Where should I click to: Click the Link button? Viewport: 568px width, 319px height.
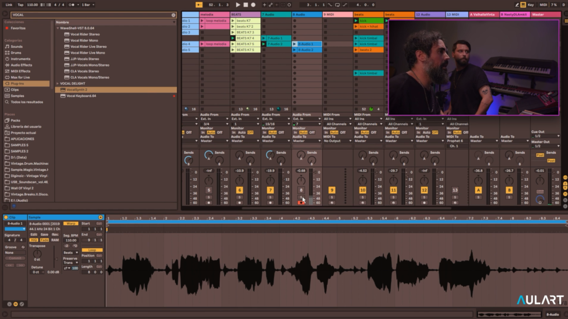click(x=9, y=4)
